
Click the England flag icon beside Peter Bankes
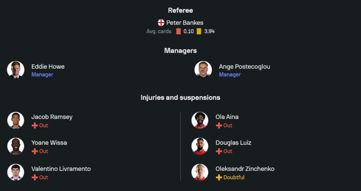point(161,22)
